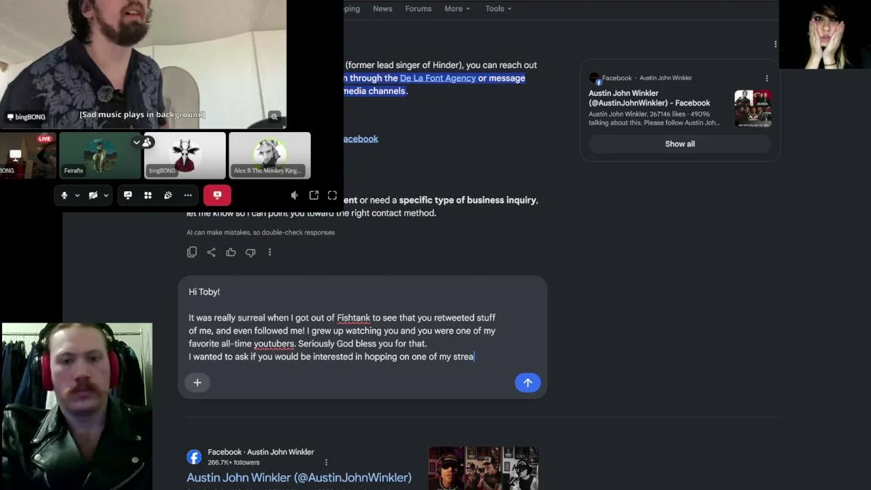Click the 'AI can make mistakes' disclaimer text
The height and width of the screenshot is (490, 871).
click(261, 233)
